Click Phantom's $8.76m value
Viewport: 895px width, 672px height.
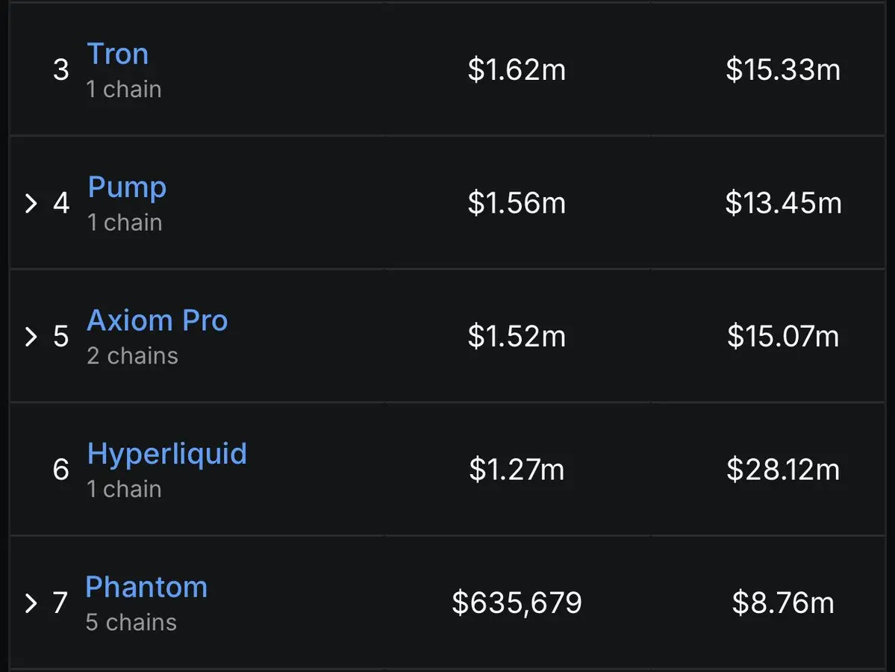(x=783, y=603)
